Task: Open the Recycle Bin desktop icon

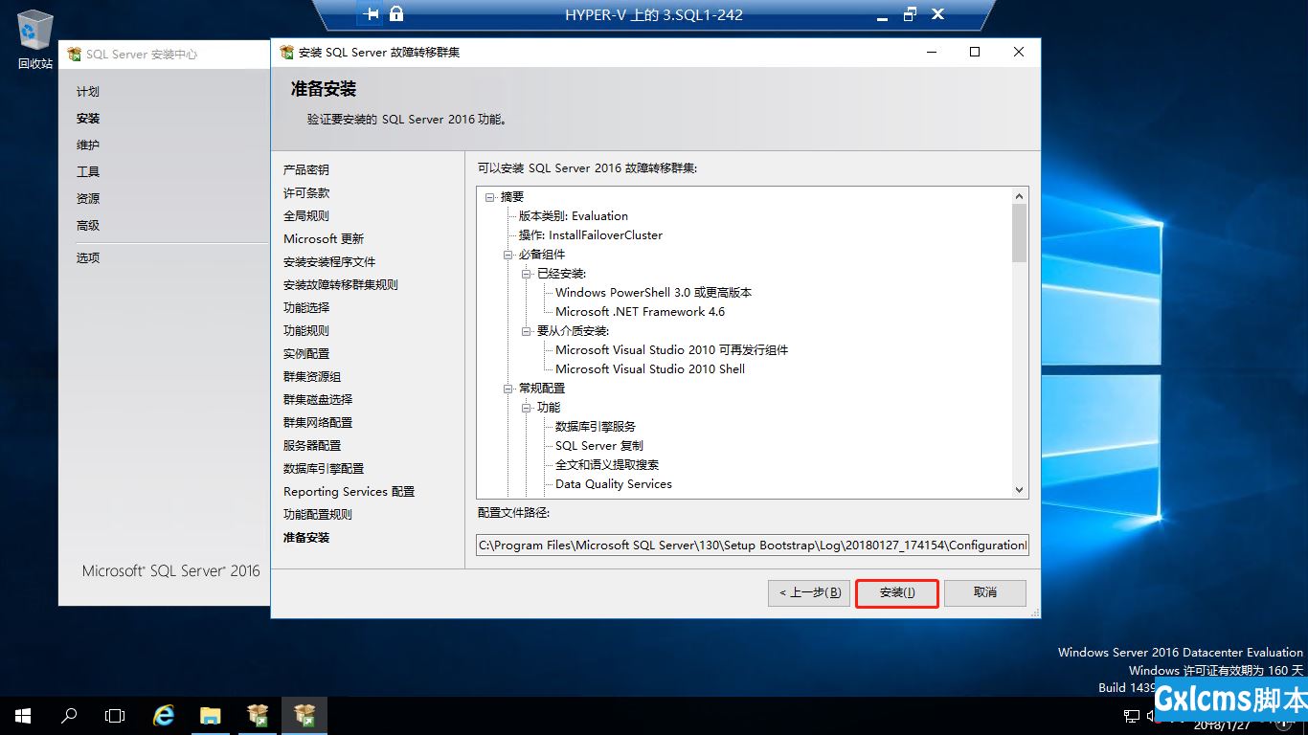Action: click(x=34, y=40)
